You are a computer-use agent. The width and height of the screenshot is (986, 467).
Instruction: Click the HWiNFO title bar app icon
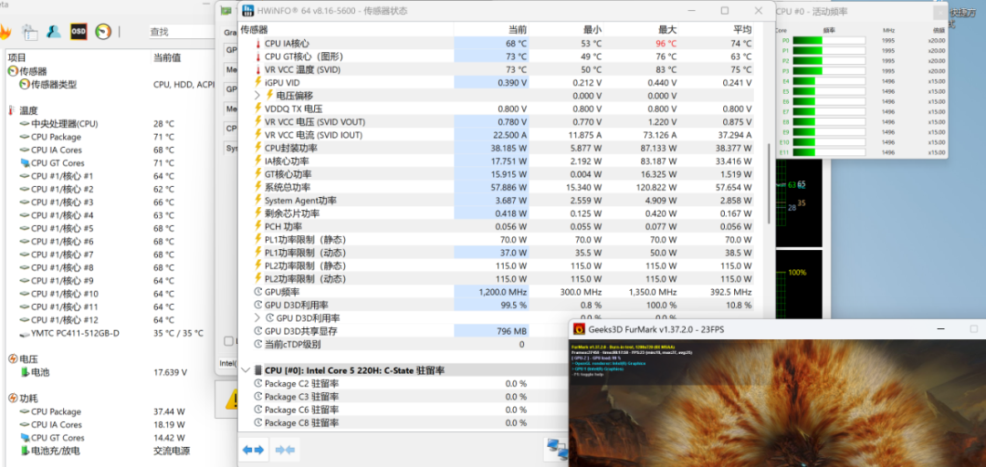coord(249,11)
